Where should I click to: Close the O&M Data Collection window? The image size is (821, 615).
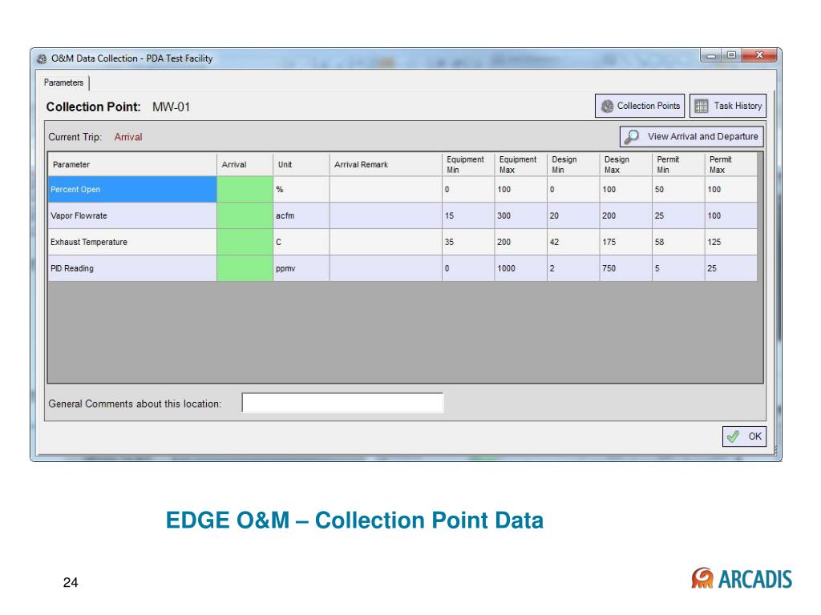click(759, 55)
